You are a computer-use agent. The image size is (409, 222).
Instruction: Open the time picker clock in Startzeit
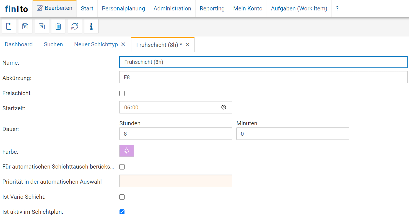click(x=224, y=107)
